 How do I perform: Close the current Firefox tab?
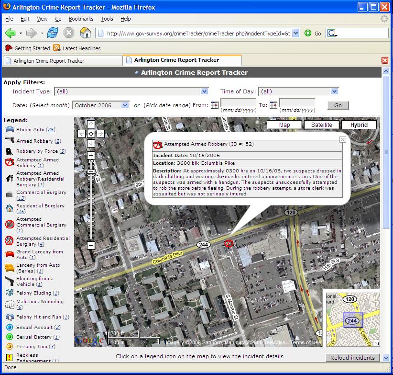pyautogui.click(x=385, y=60)
